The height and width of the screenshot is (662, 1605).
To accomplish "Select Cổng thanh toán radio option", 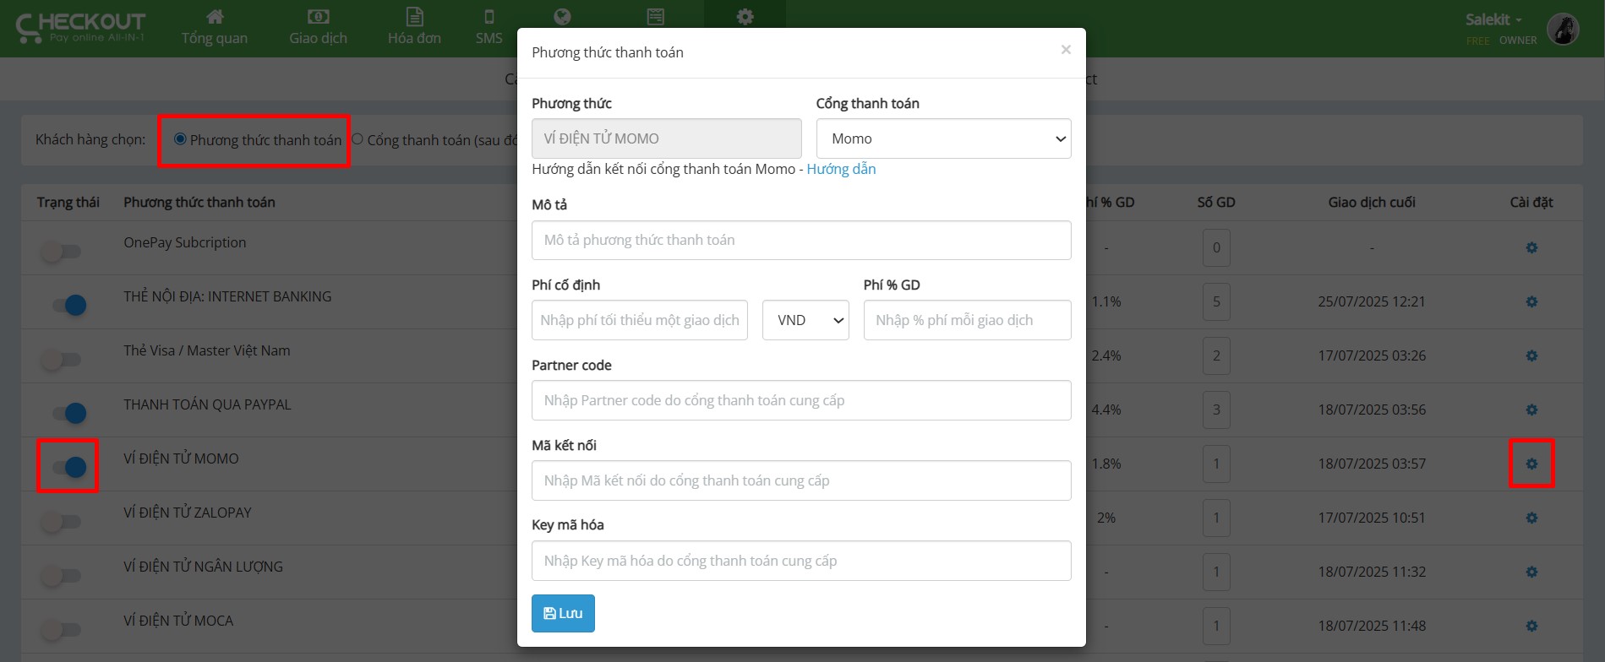I will (x=358, y=139).
